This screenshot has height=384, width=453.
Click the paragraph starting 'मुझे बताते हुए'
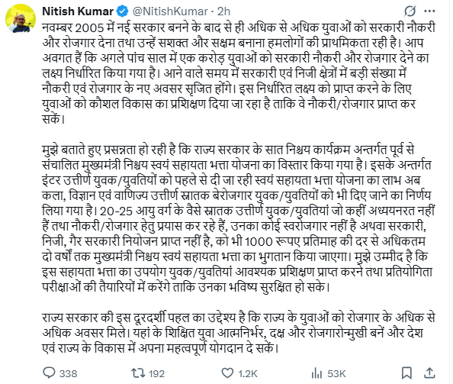click(x=239, y=218)
